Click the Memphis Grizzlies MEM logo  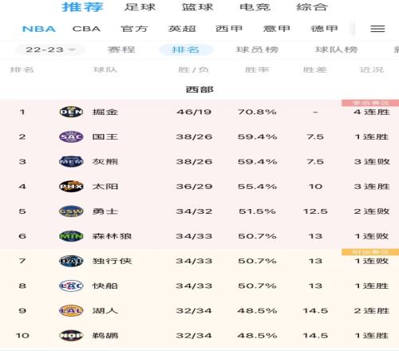click(71, 161)
